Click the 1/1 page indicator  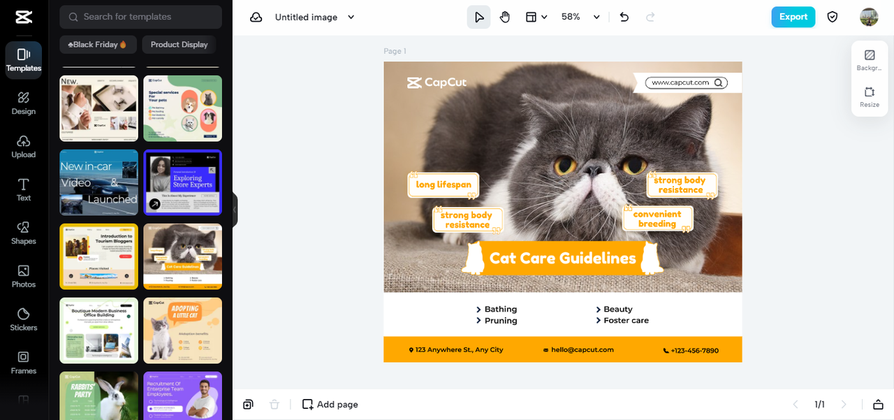819,404
